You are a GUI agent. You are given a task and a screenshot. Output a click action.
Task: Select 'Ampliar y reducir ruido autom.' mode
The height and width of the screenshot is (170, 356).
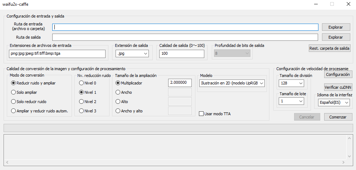point(39,111)
